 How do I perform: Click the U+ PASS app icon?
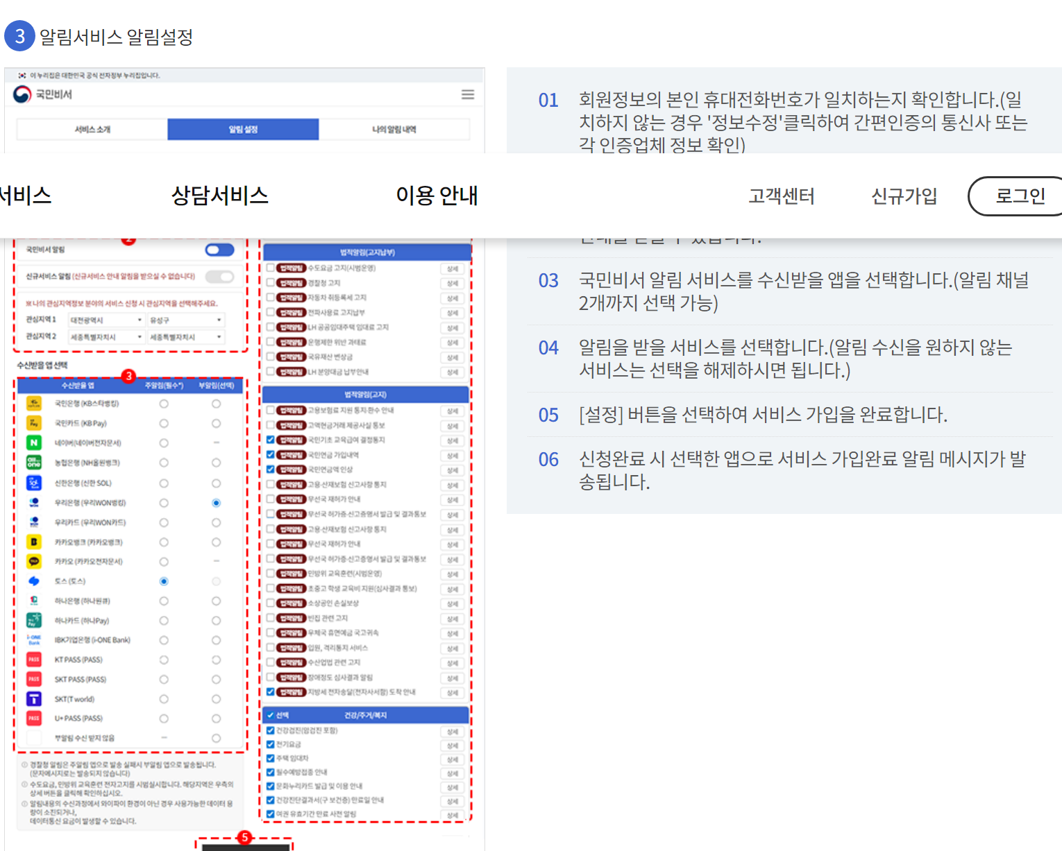point(33,719)
